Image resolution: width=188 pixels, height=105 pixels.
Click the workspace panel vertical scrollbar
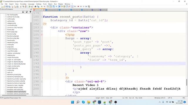tap(31, 40)
